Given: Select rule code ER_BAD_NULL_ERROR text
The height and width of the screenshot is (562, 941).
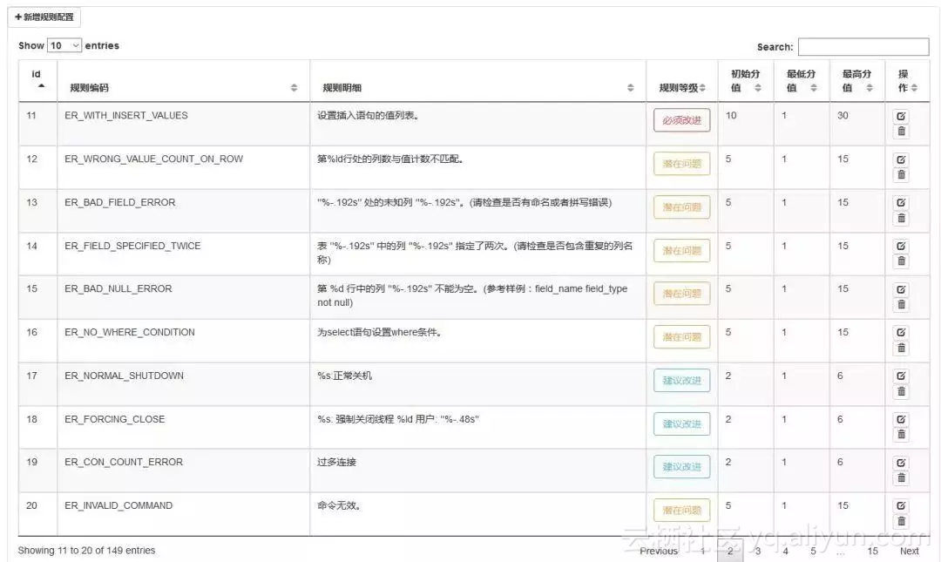Looking at the screenshot, I should coord(118,288).
